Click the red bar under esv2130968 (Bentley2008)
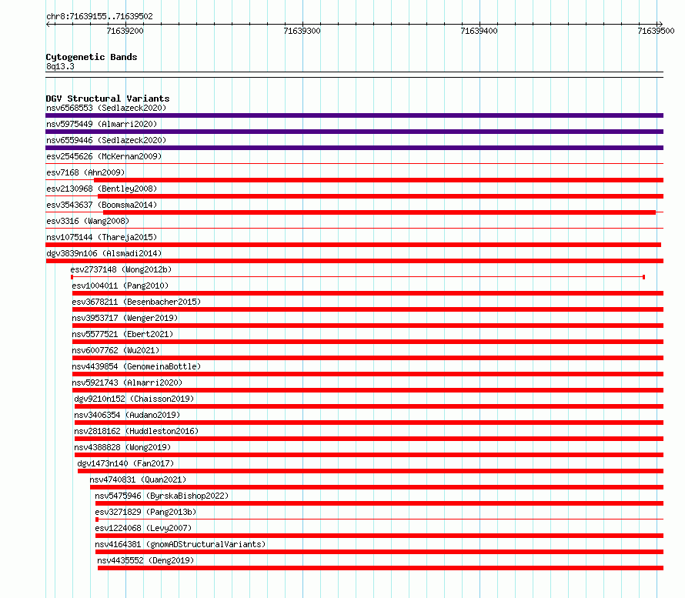Viewport: 685px width, 598px height. coord(380,196)
